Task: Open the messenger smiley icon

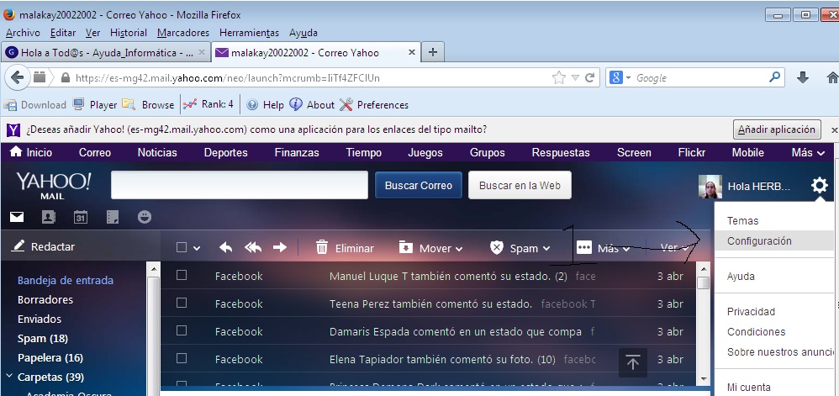Action: pyautogui.click(x=145, y=217)
